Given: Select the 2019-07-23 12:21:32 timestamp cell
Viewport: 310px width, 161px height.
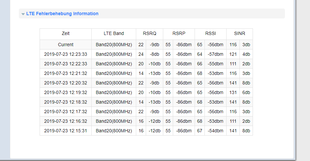Looking at the screenshot, I should [66, 73].
